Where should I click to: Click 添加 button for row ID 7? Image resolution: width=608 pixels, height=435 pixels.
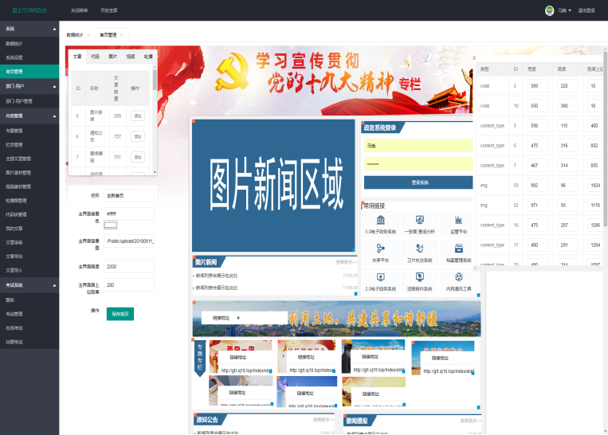pos(138,157)
